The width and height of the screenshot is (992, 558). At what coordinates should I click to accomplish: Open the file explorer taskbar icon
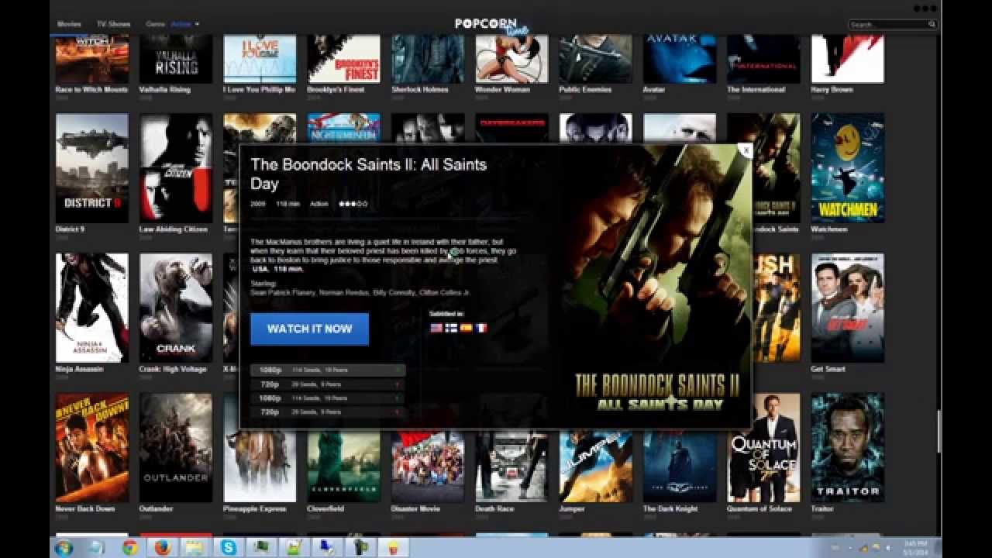pyautogui.click(x=195, y=547)
